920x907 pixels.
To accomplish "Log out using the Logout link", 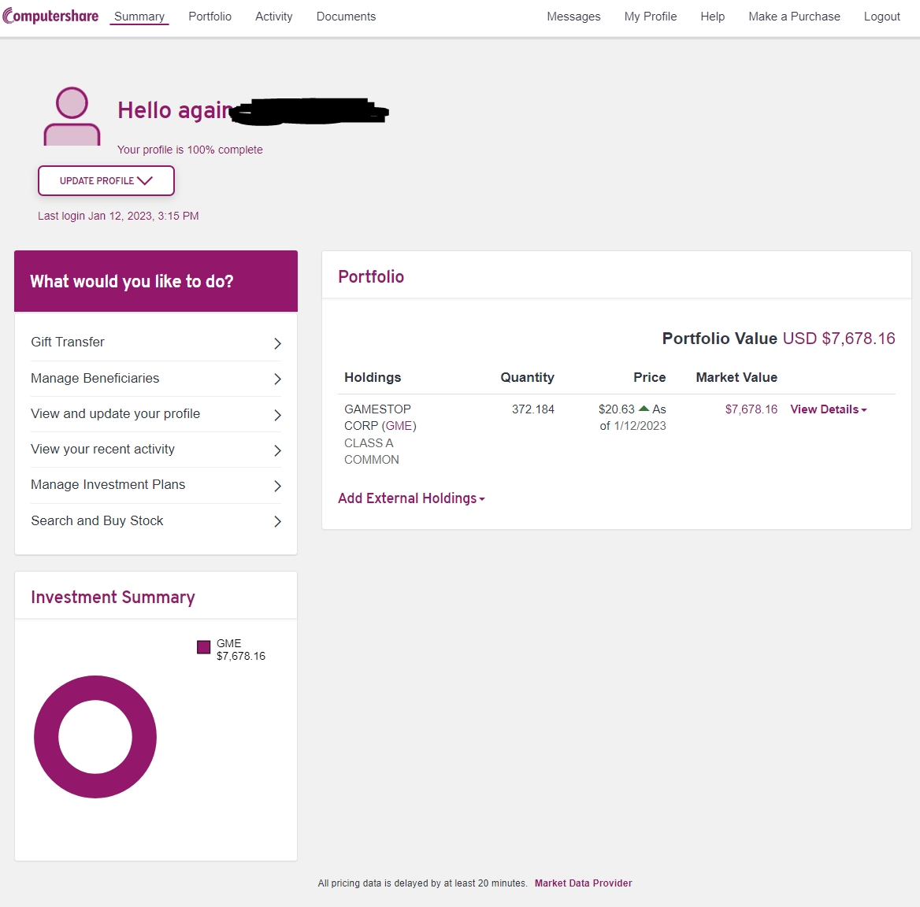I will [881, 17].
